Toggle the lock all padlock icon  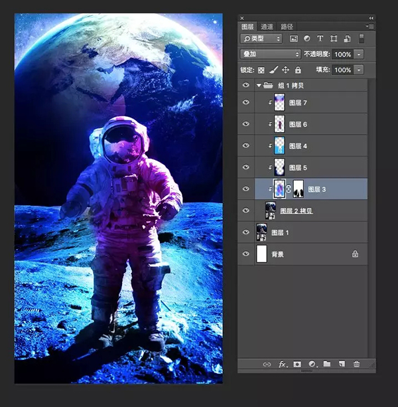pyautogui.click(x=298, y=70)
